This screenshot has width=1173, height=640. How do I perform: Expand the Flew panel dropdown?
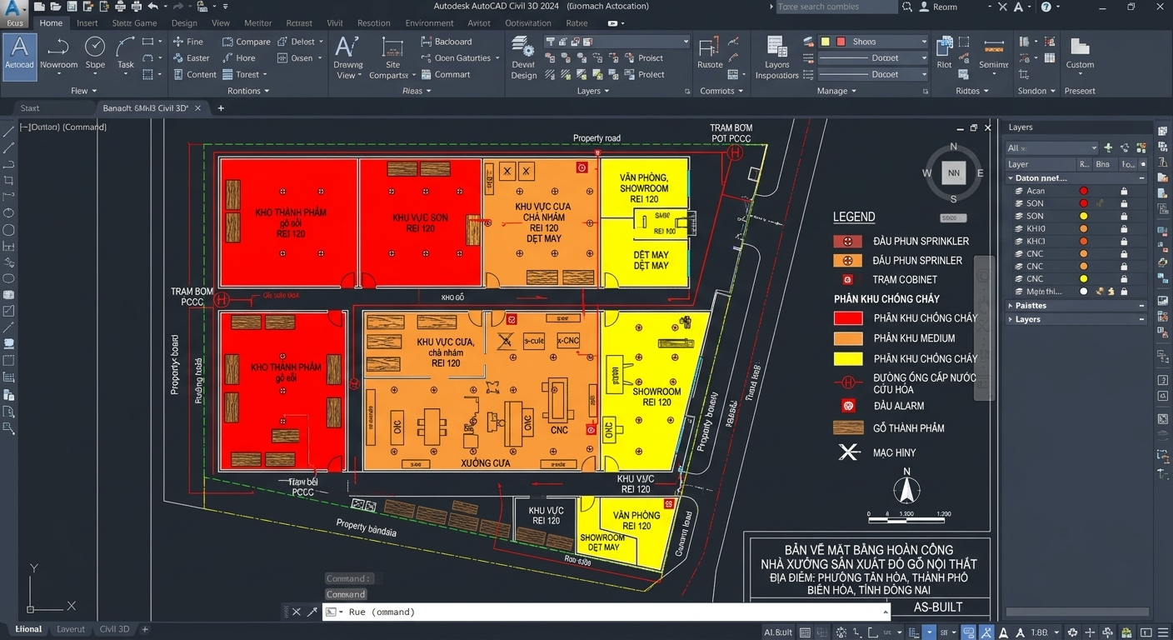pyautogui.click(x=84, y=91)
